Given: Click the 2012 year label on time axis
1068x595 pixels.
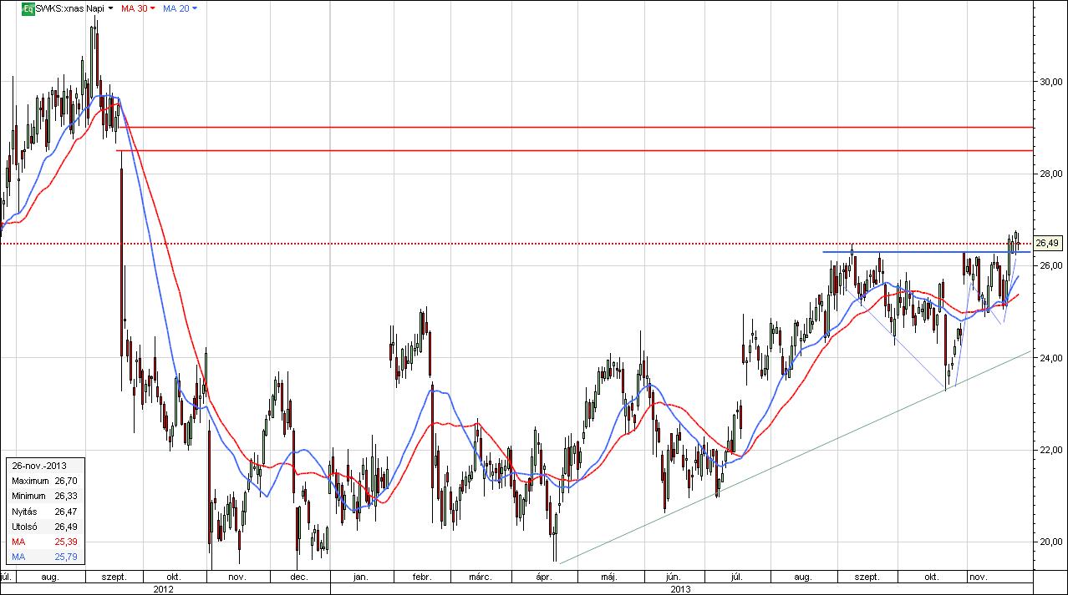Looking at the screenshot, I should [164, 588].
